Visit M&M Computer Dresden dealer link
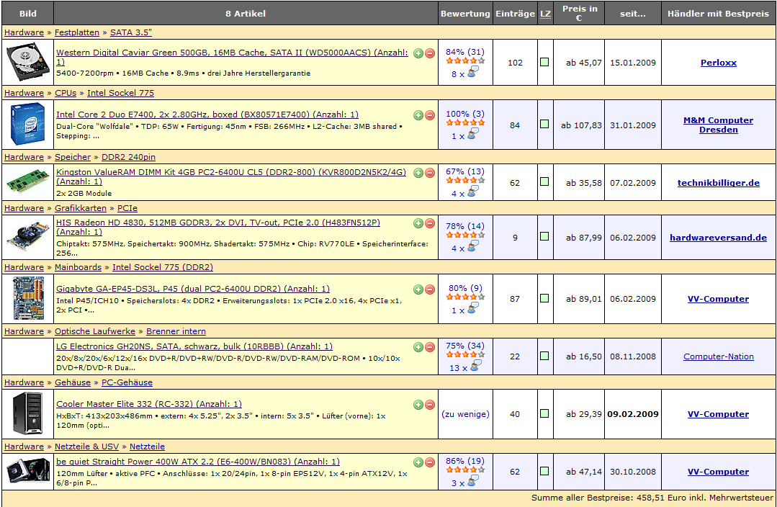Image resolution: width=777 pixels, height=507 pixels. pos(719,125)
